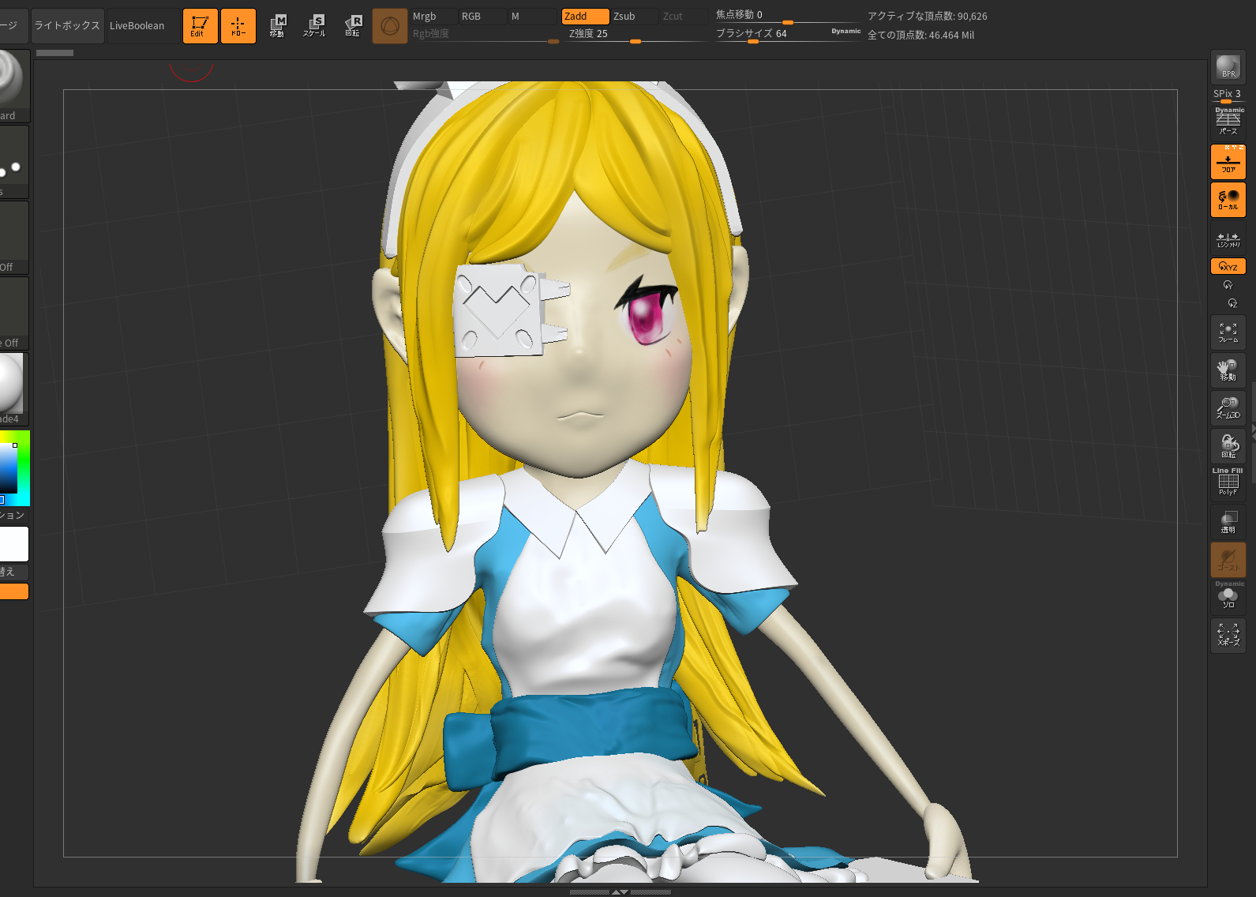Select the Scale (スケール) tool
Viewport: 1256px width, 897px height.
[x=314, y=26]
